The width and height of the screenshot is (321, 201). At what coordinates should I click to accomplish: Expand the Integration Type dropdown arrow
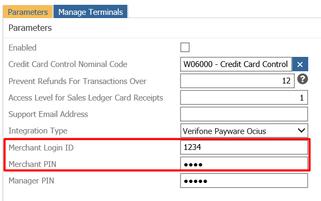301,130
